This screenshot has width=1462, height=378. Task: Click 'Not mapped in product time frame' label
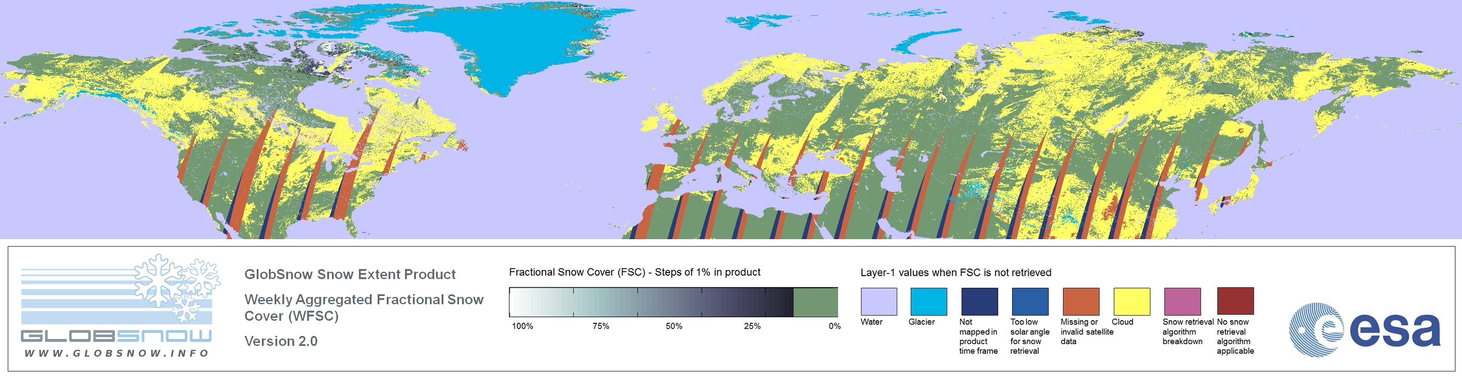point(978,336)
